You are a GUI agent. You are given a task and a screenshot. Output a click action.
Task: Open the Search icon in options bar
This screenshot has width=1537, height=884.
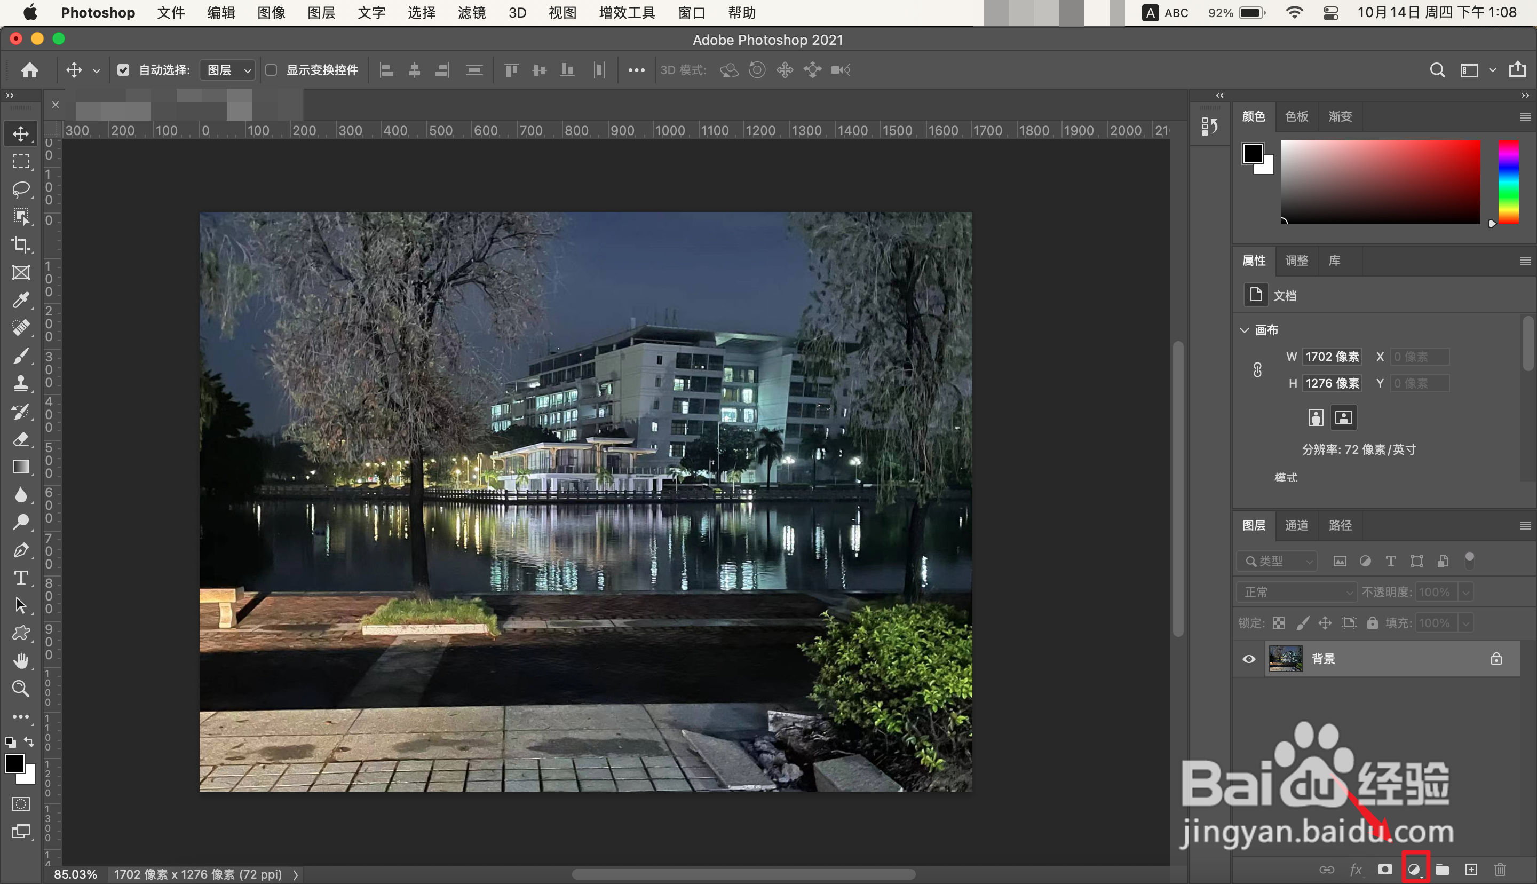coord(1437,70)
